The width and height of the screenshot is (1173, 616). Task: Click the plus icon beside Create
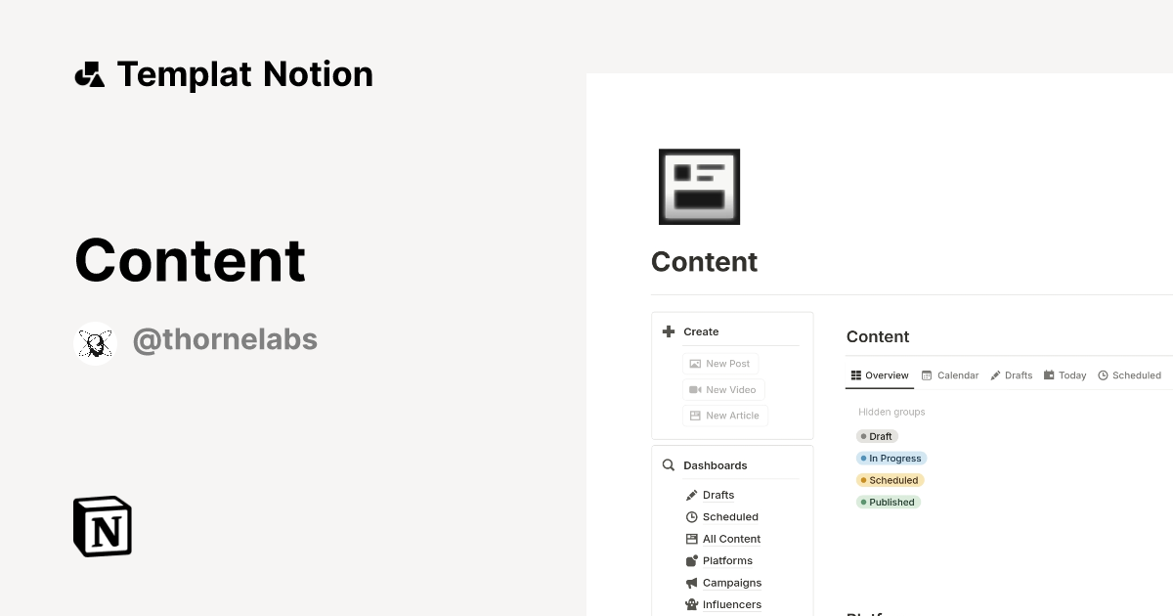[x=669, y=331]
